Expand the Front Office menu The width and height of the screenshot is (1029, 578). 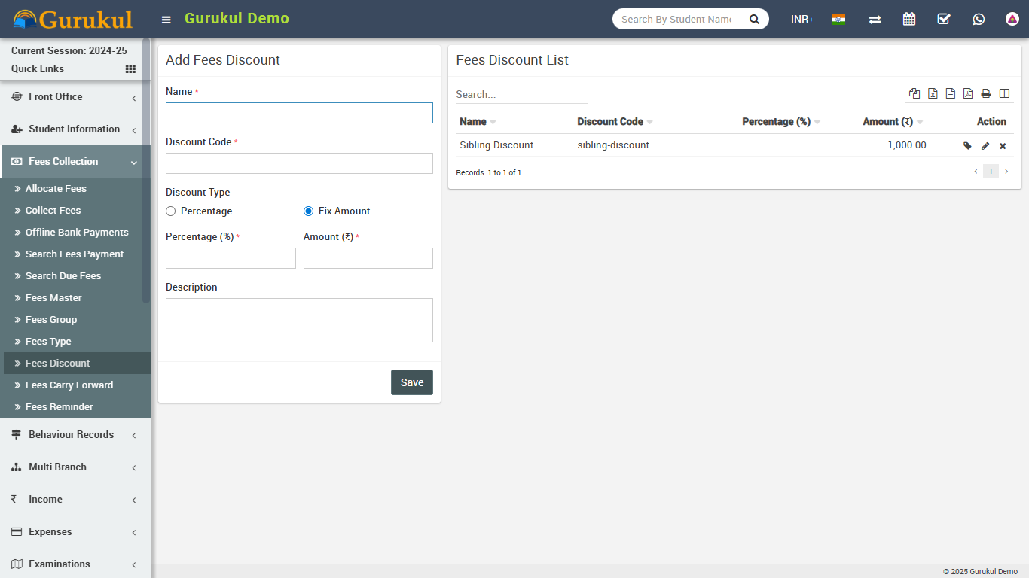point(74,97)
